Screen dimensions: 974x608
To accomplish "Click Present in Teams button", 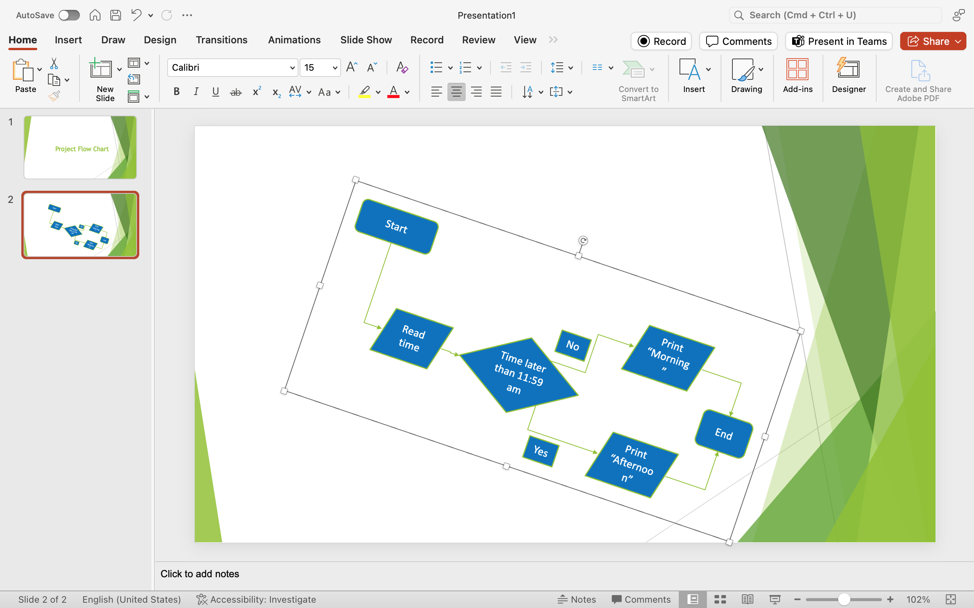I will coord(839,41).
